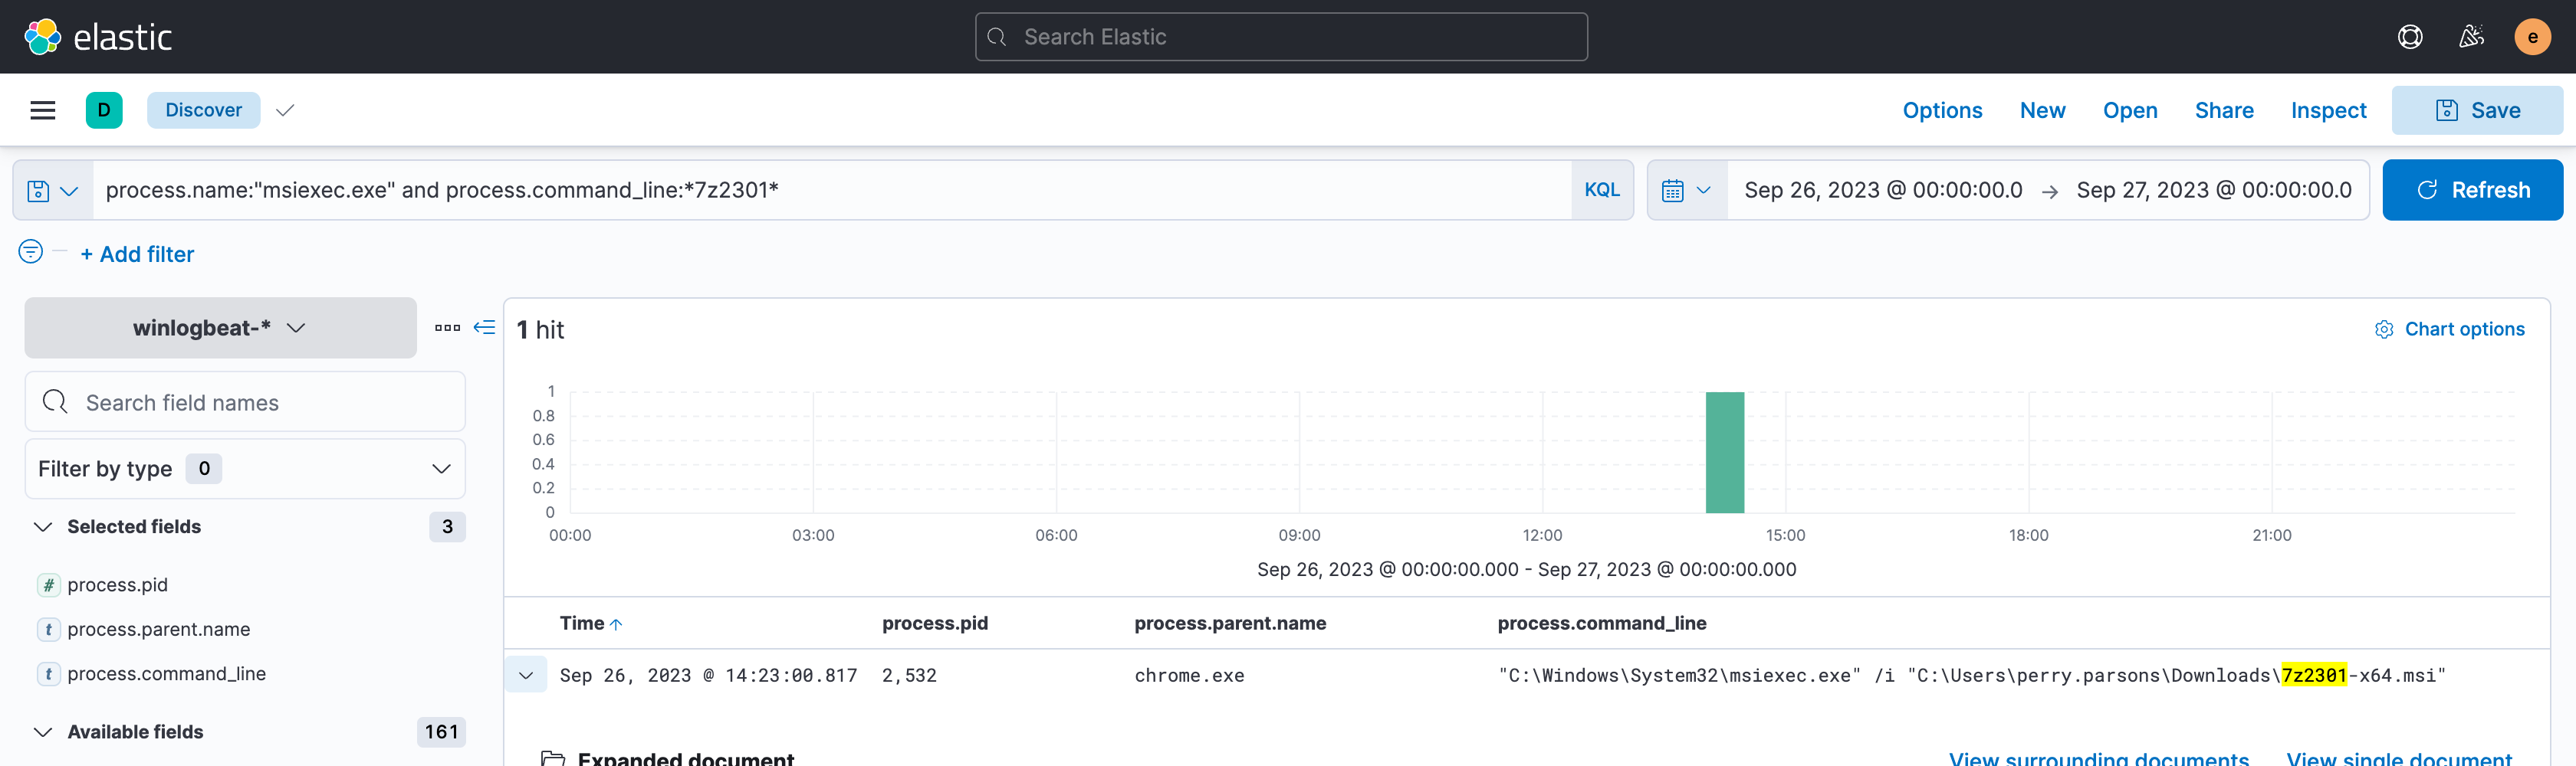
Task: Open the calendar quick date menu
Action: [1686, 190]
